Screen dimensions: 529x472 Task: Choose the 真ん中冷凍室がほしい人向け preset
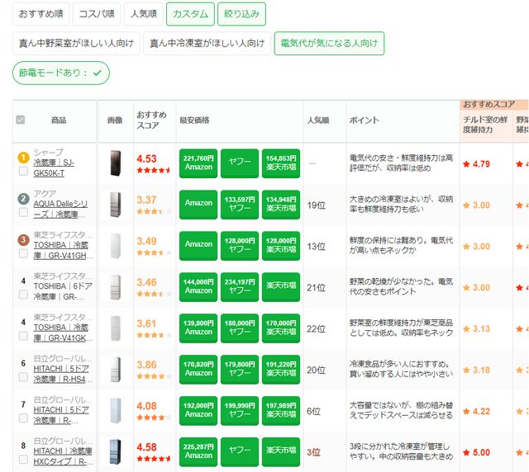pyautogui.click(x=206, y=44)
